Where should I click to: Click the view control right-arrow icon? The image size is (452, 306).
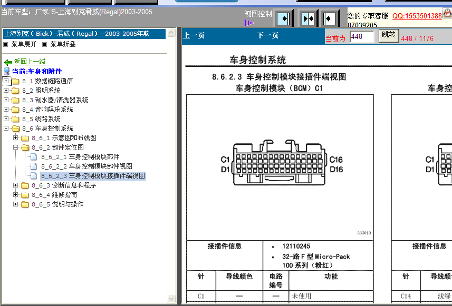coord(283,19)
